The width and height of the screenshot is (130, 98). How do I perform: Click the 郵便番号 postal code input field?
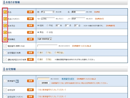(43, 79)
